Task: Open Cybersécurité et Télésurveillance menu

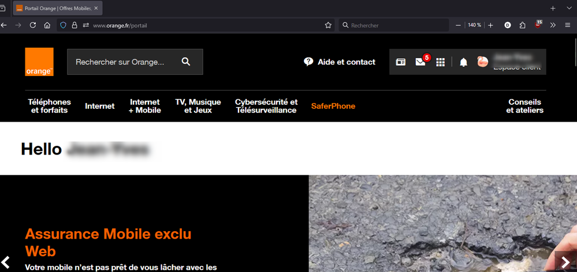Action: coord(266,106)
